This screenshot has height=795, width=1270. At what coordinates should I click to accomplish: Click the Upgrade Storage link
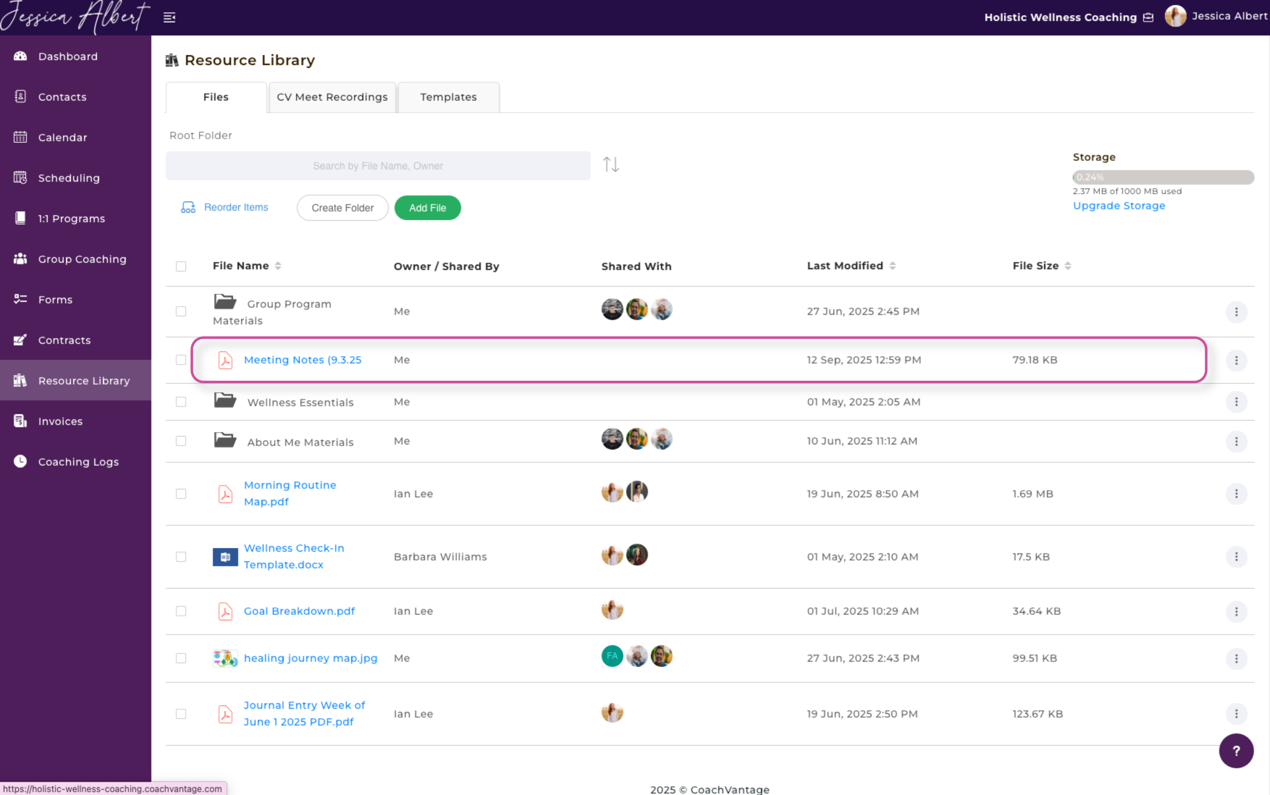click(x=1118, y=206)
